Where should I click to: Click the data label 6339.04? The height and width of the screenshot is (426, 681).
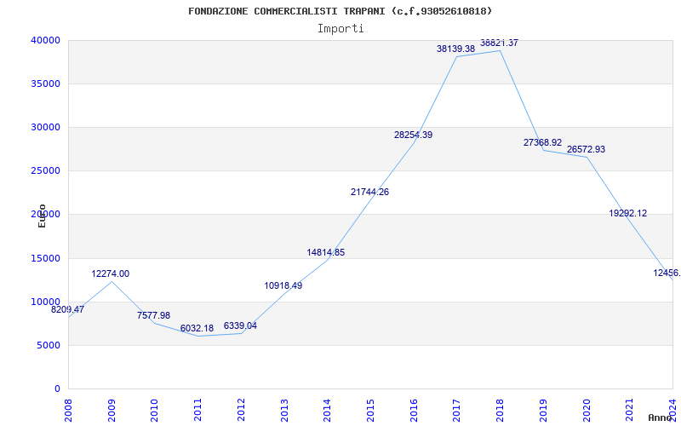[x=240, y=325]
